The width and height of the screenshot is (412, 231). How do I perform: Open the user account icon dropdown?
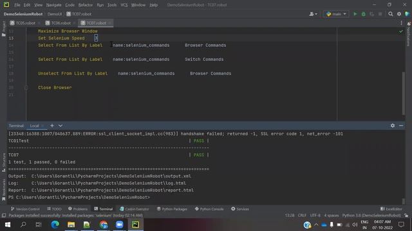[313, 14]
